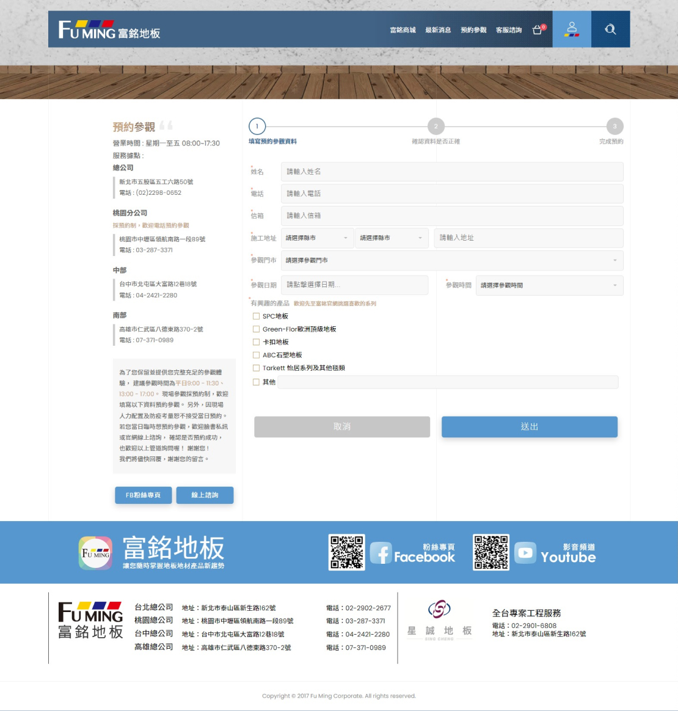Check the 卡扣地板 checkbox
This screenshot has height=711, width=678.
pos(256,342)
